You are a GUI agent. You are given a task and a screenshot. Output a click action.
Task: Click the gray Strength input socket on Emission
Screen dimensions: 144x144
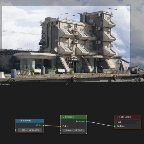click(x=60, y=130)
